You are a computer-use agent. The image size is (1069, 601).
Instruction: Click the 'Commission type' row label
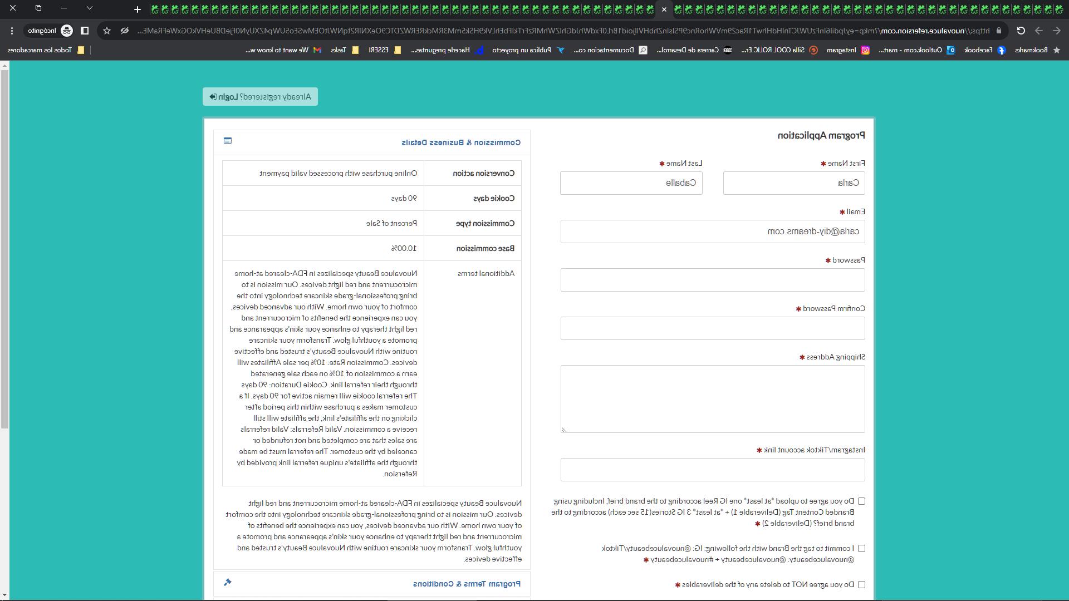click(x=485, y=224)
